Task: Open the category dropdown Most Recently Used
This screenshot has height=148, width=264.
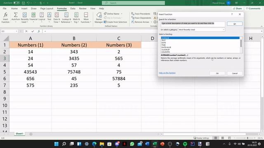Action: click(202, 30)
